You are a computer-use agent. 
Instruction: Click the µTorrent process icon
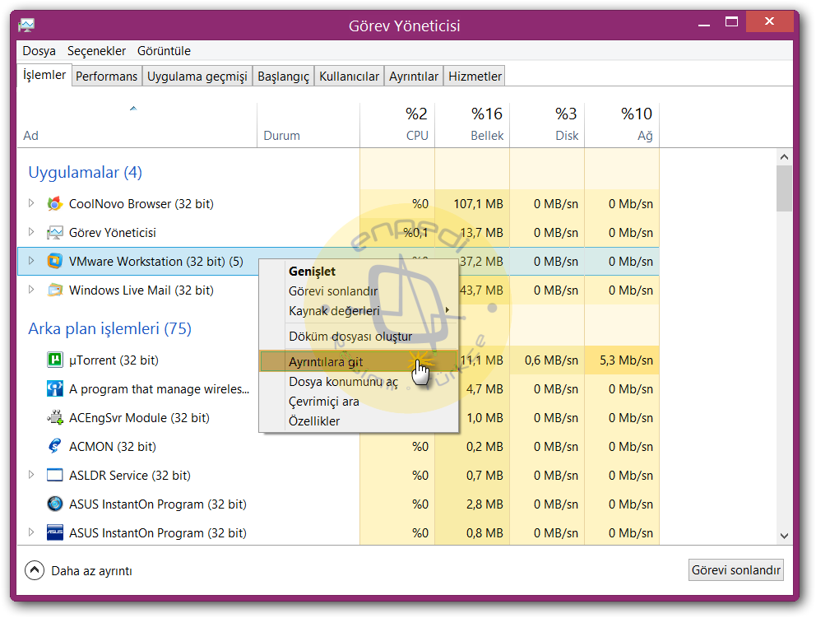(54, 360)
